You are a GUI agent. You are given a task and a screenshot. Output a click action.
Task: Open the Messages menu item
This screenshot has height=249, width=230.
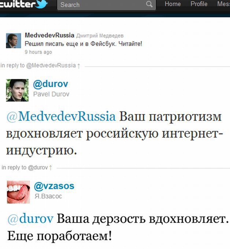coord(224,4)
